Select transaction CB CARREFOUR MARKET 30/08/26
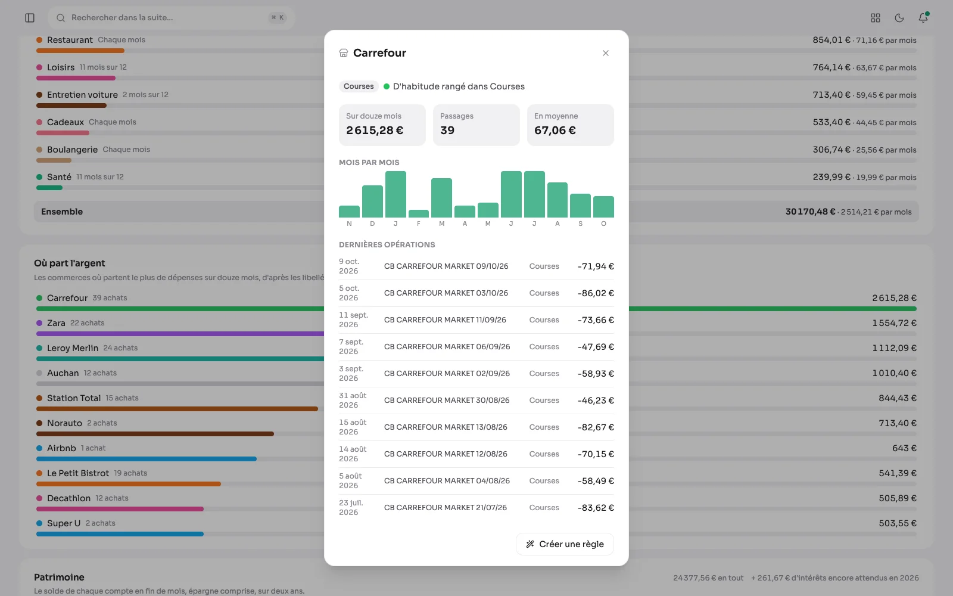953x596 pixels. tap(476, 401)
